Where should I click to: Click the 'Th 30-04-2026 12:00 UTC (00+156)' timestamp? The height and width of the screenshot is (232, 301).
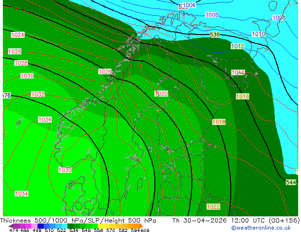[236, 221]
